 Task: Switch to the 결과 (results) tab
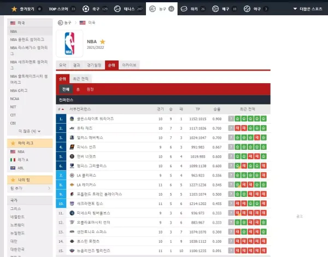click(77, 65)
